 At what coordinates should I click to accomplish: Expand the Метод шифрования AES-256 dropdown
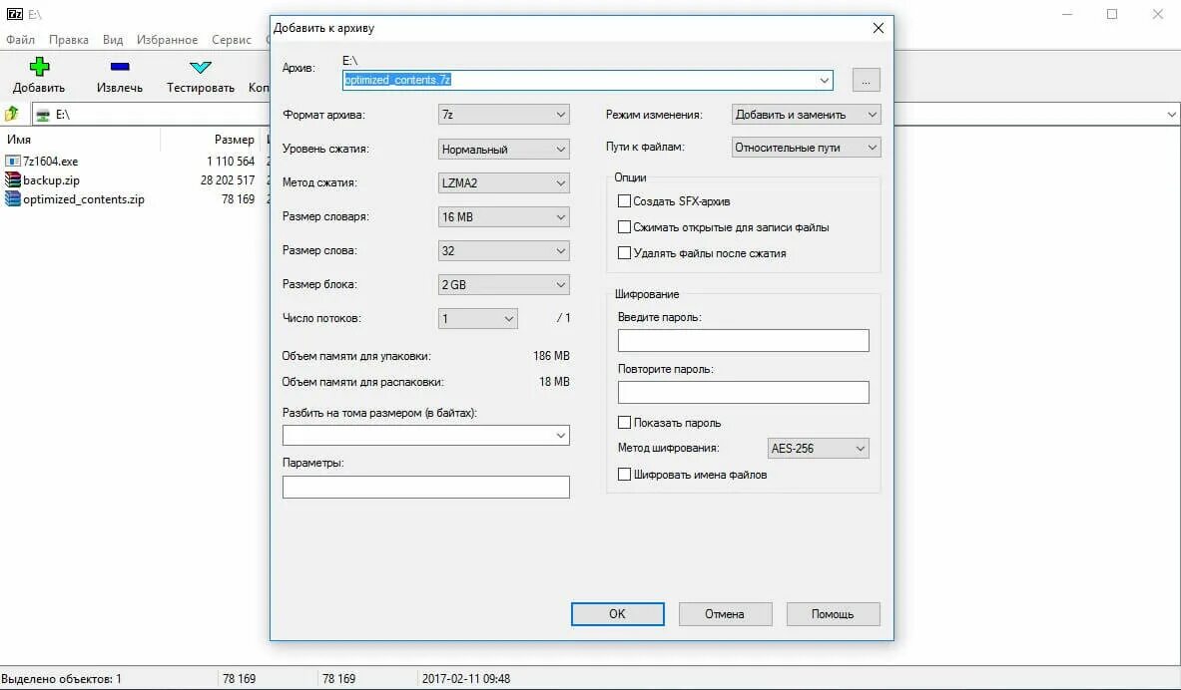[x=818, y=448]
